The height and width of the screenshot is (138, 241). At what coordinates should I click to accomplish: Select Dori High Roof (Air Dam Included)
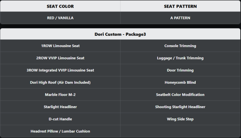[60, 82]
